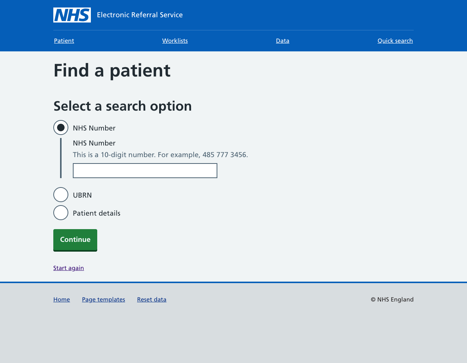Select the NHS Number radio button circle
The height and width of the screenshot is (363, 467).
click(x=61, y=127)
